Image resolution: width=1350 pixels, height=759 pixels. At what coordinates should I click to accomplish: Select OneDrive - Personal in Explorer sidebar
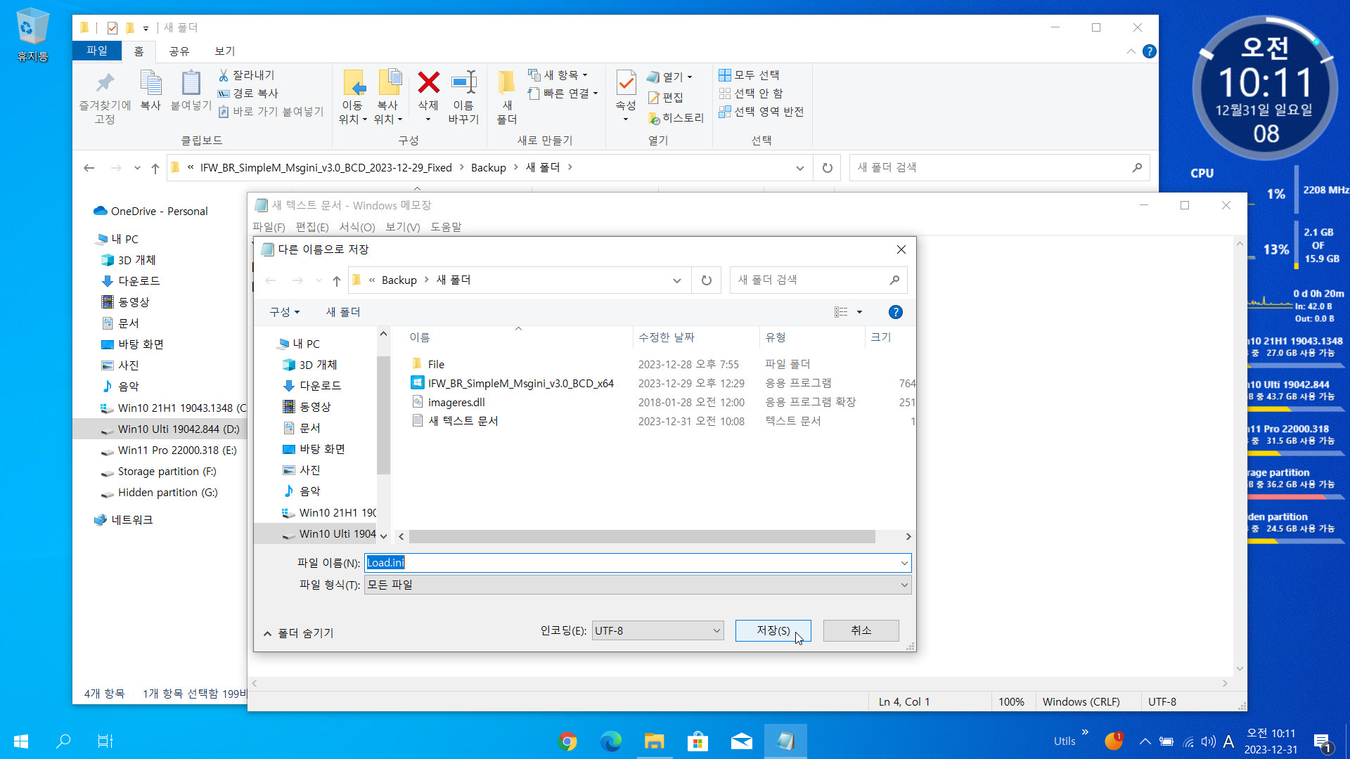pos(159,211)
